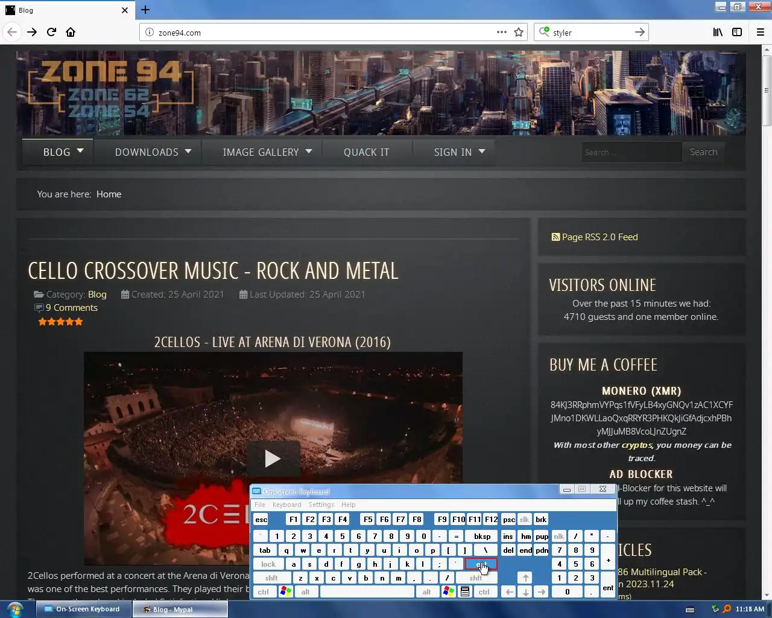Show site information for zone94.com
This screenshot has height=618, width=772.
coord(150,33)
